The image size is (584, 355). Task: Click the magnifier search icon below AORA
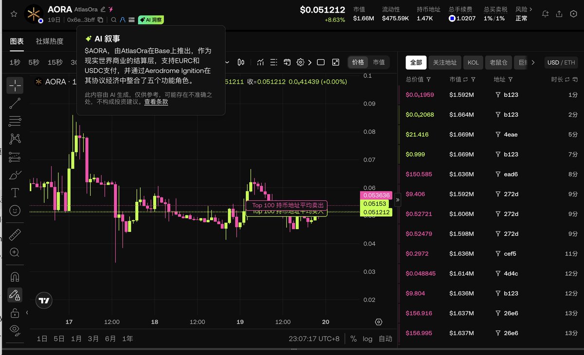[114, 20]
